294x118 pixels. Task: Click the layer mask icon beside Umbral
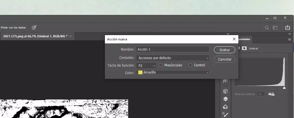[x=244, y=48]
